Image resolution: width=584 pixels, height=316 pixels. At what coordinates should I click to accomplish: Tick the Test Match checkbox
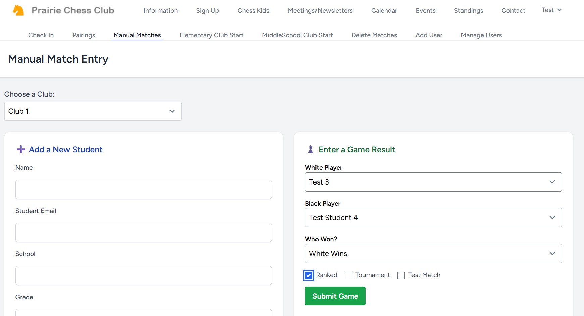[401, 275]
